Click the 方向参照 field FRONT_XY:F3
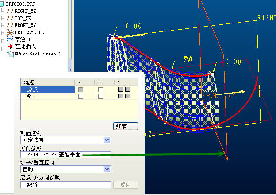The image size is (276, 195). click(65, 155)
